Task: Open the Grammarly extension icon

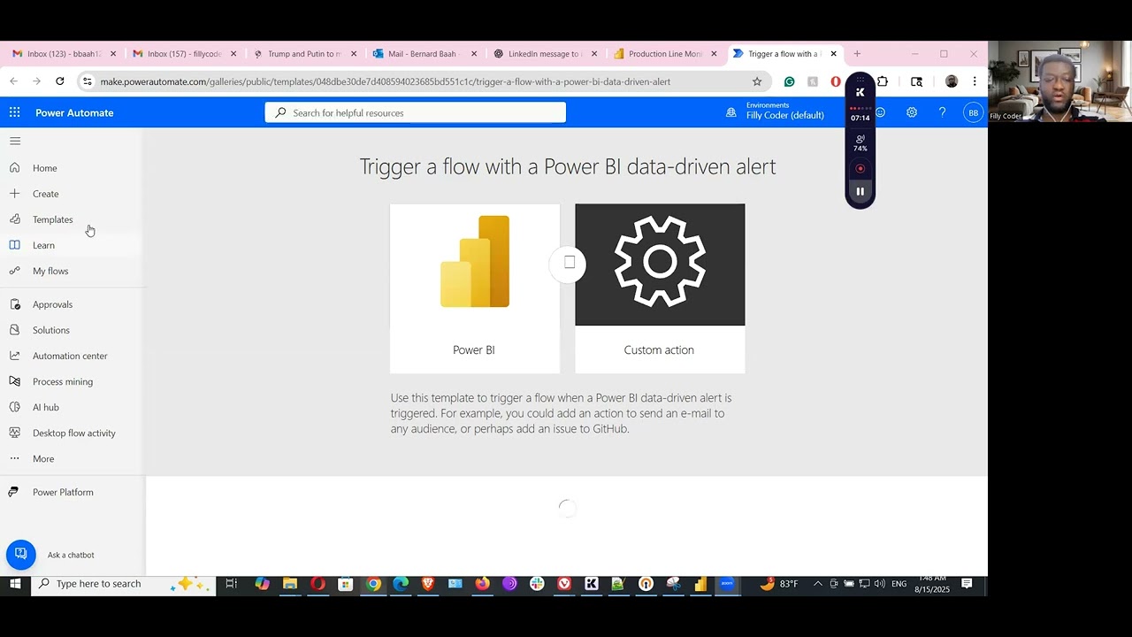Action: [789, 81]
